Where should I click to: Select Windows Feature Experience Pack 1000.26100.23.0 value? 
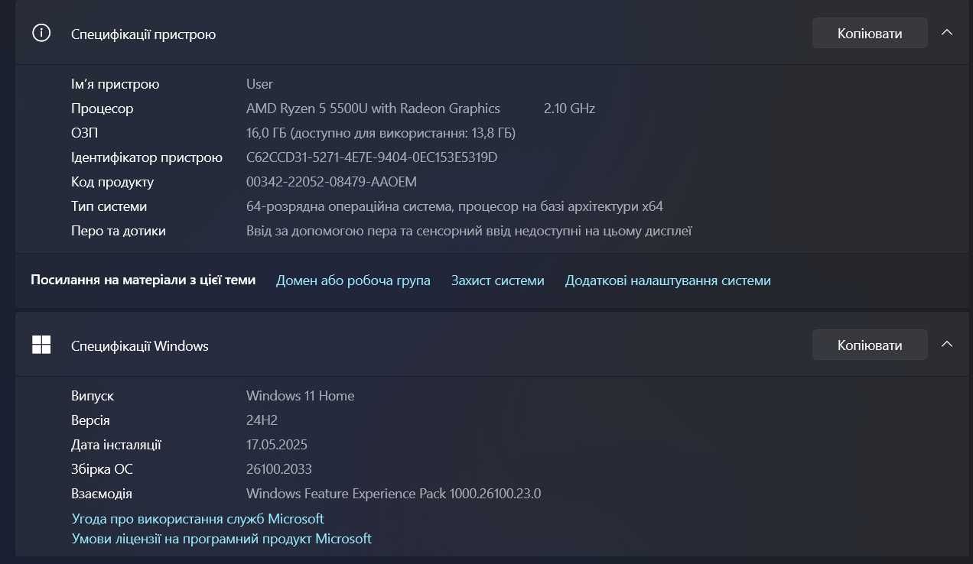[x=394, y=494]
